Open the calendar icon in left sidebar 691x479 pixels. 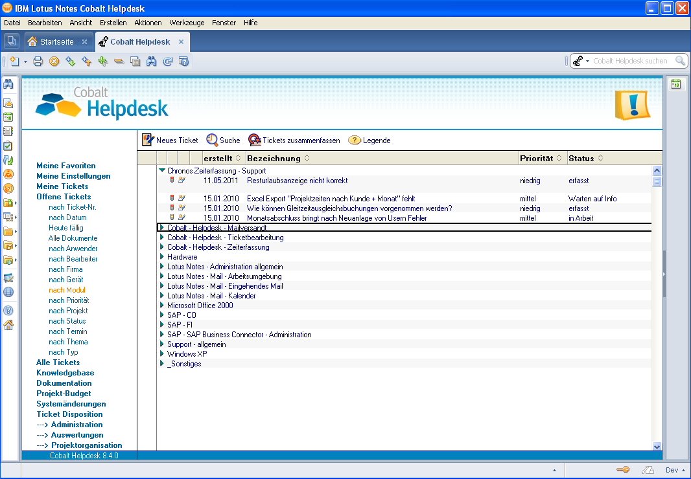tap(8, 117)
